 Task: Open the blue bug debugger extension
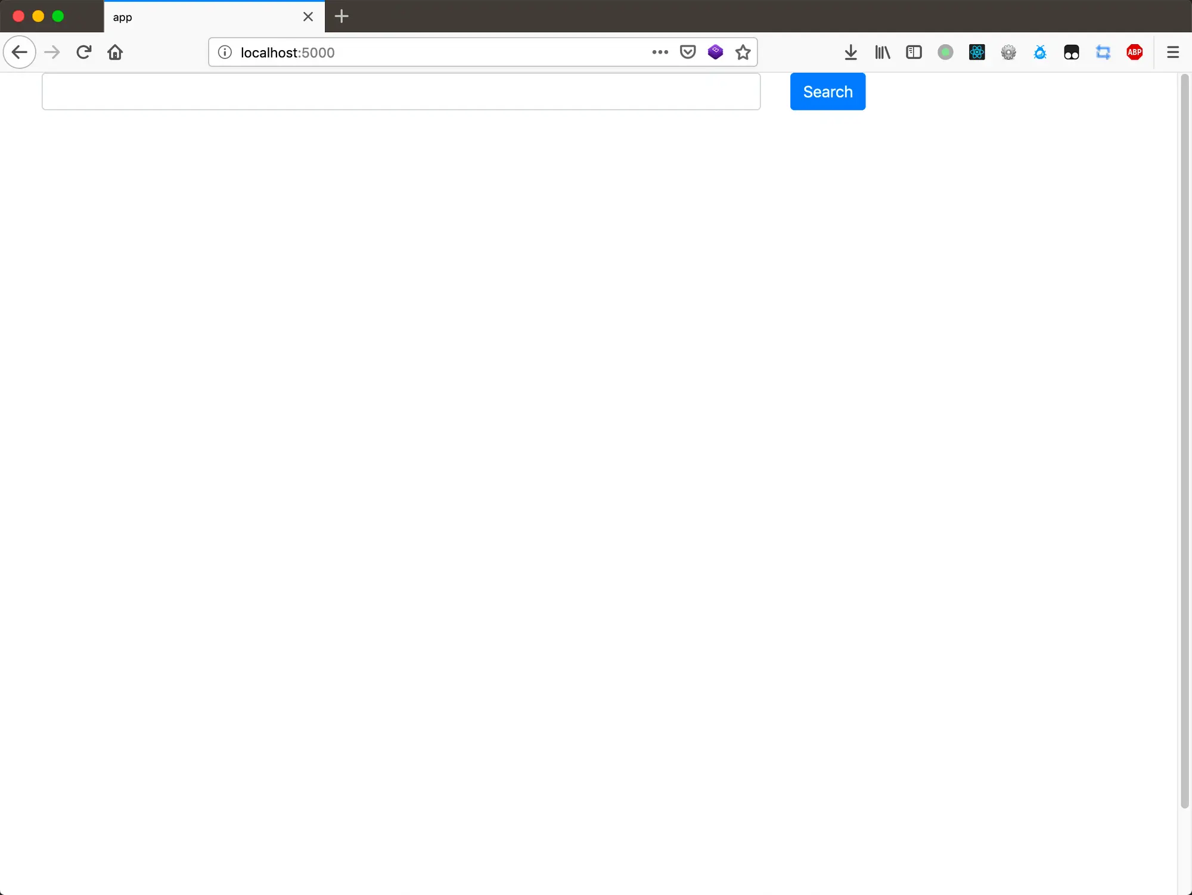tap(1040, 52)
